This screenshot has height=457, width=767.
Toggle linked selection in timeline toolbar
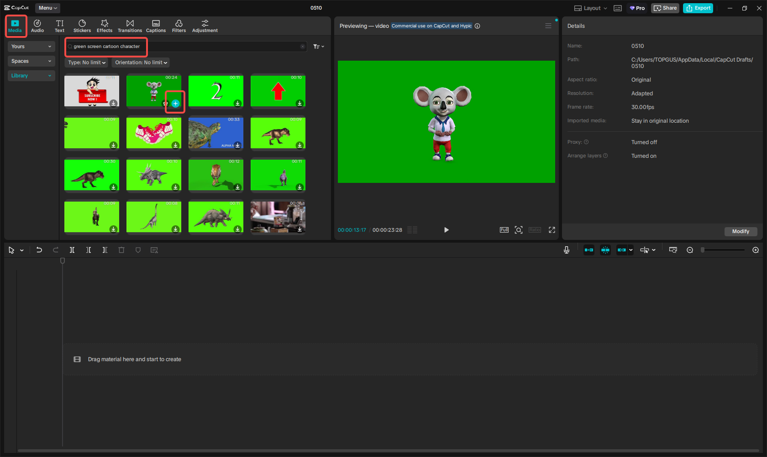pos(622,250)
